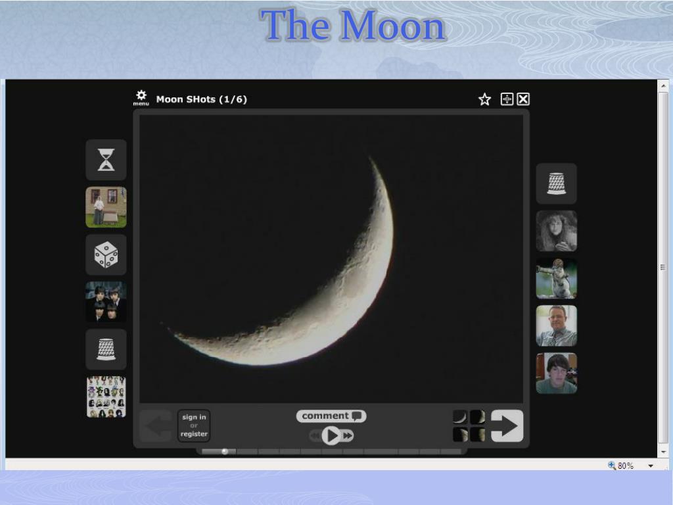Open the squirrel photo thumbnail
Image resolution: width=673 pixels, height=505 pixels.
pos(556,278)
